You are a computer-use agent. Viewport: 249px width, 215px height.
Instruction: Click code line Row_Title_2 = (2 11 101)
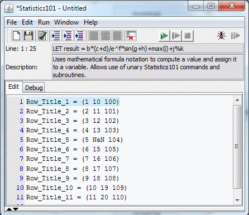coord(73,111)
